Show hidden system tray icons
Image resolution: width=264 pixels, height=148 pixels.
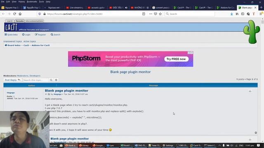pyautogui.click(x=219, y=146)
